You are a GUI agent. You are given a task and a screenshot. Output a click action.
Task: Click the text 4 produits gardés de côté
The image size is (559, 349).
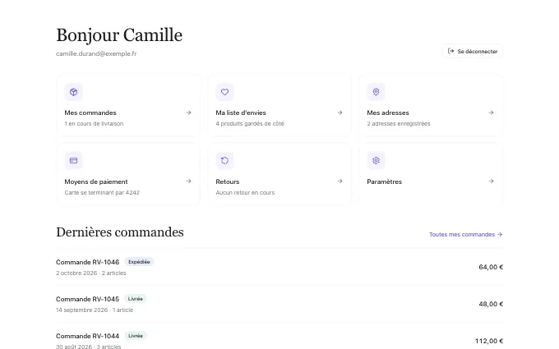tap(250, 123)
